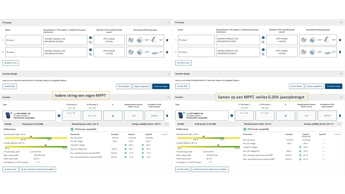This screenshot has width=345, height=194.
Task: Show STP 9000TL-20 inverter info, left screenshot
Action: pos(59,116)
